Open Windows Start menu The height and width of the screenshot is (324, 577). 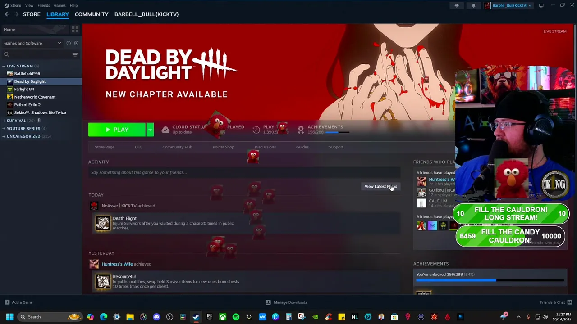[x=9, y=317]
